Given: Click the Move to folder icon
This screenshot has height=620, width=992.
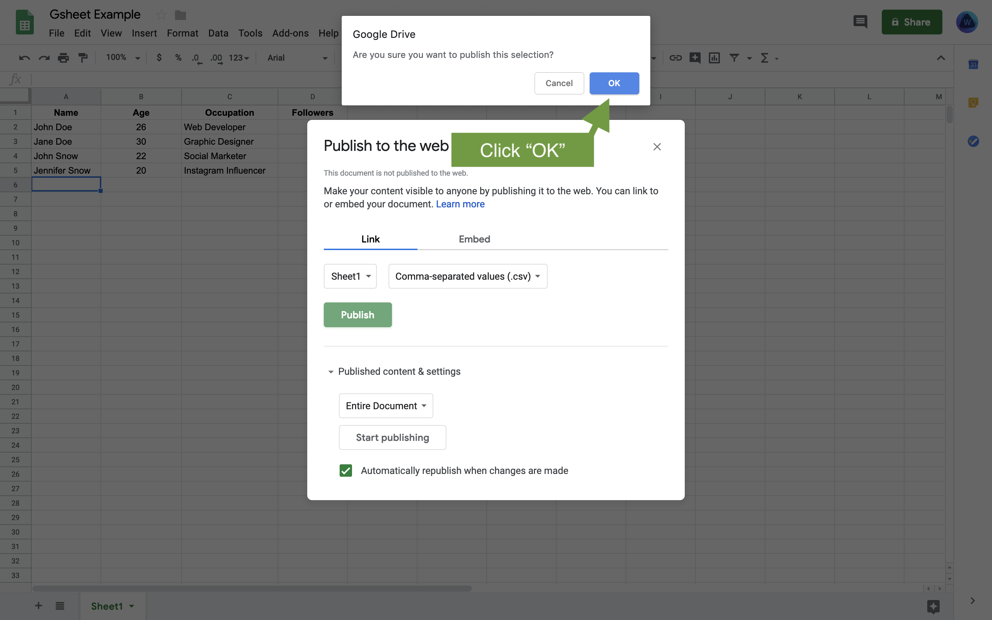Looking at the screenshot, I should pos(180,15).
